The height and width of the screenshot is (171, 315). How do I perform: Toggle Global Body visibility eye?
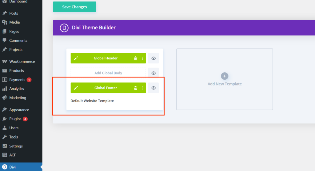coord(154,73)
